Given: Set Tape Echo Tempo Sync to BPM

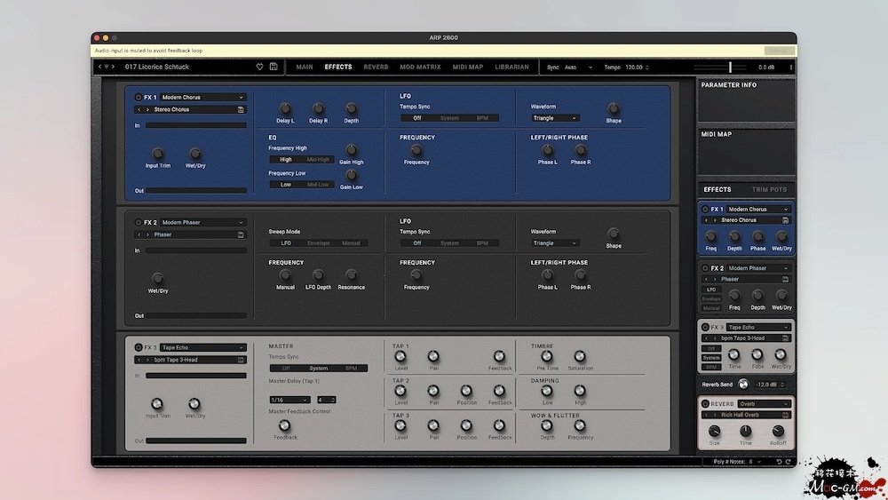Looking at the screenshot, I should point(351,369).
